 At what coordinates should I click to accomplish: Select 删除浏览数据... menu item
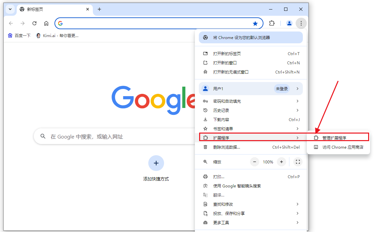click(251, 147)
